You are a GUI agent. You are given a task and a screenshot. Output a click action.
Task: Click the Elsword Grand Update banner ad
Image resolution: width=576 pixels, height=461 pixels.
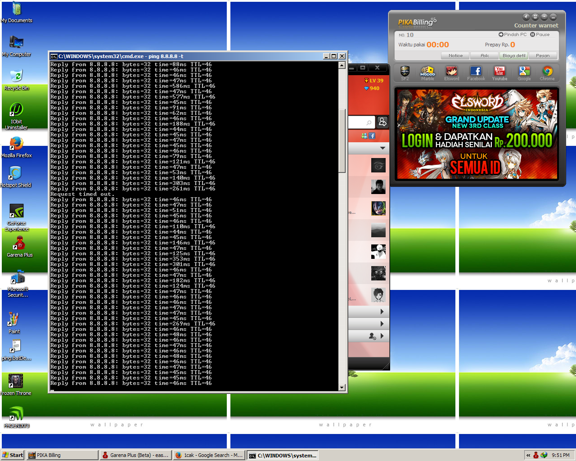(477, 134)
